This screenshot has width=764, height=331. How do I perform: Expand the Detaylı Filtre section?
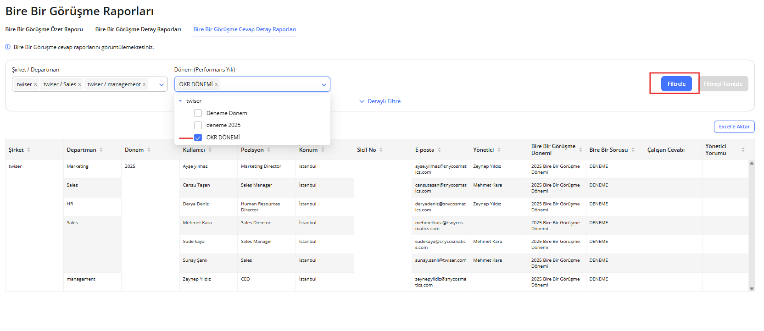(x=380, y=101)
